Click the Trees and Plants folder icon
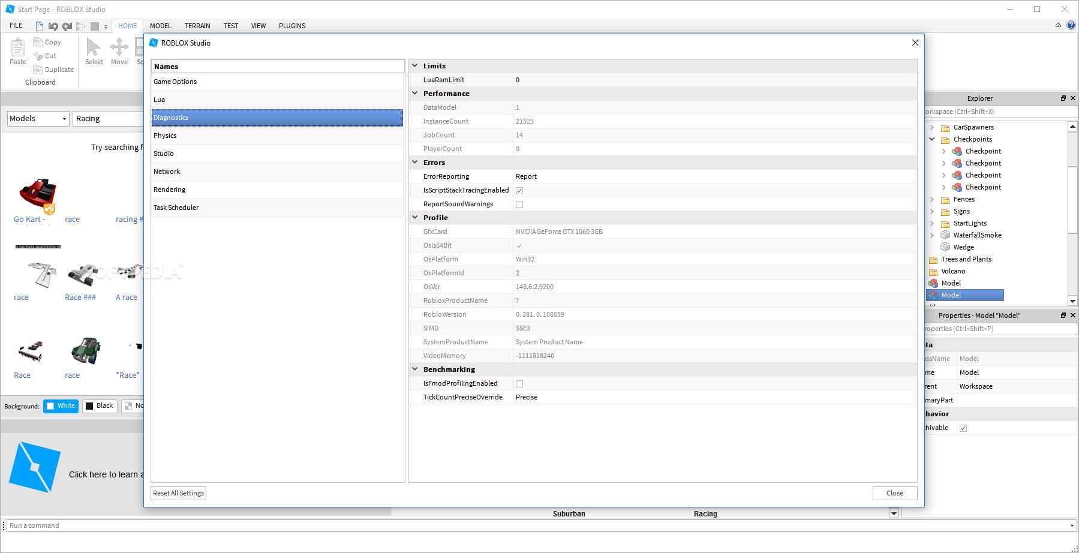Viewport: 1079px width, 553px height. [x=933, y=260]
